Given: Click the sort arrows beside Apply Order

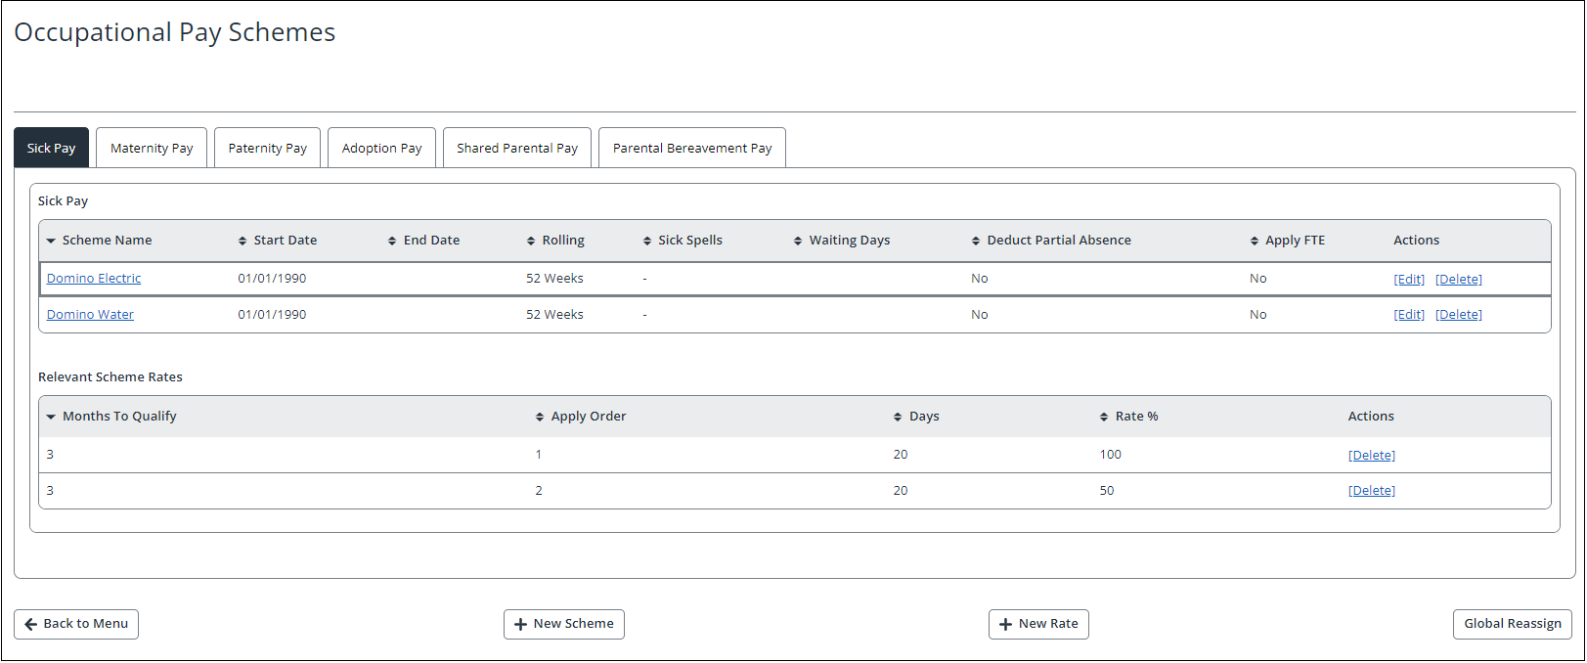Looking at the screenshot, I should tap(540, 417).
